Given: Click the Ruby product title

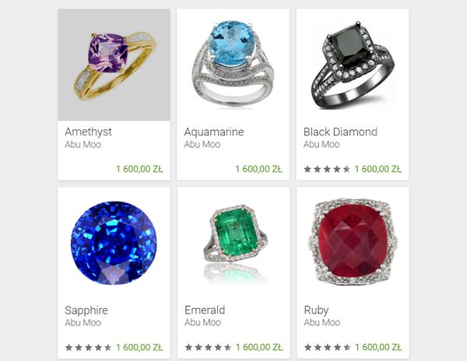Looking at the screenshot, I should pos(316,310).
